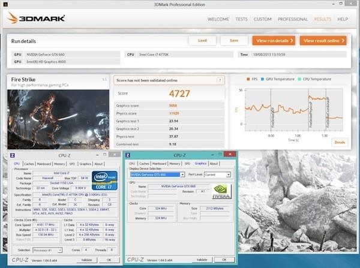Click OK in left CPU-Z window
Image resolution: width=360 pixels, height=268 pixels.
(109, 260)
